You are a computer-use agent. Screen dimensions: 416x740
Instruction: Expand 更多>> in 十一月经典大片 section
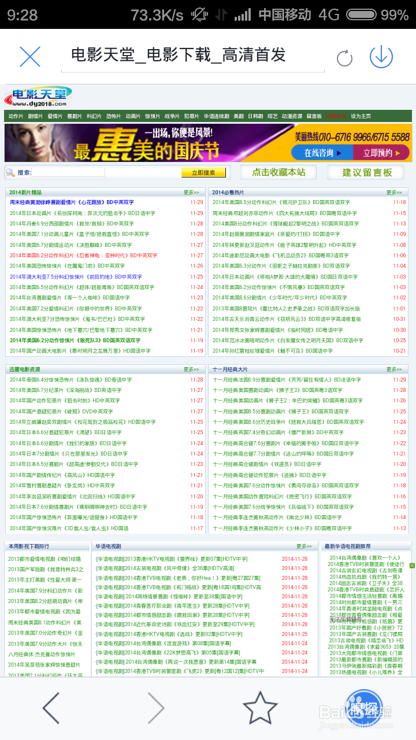(x=394, y=369)
